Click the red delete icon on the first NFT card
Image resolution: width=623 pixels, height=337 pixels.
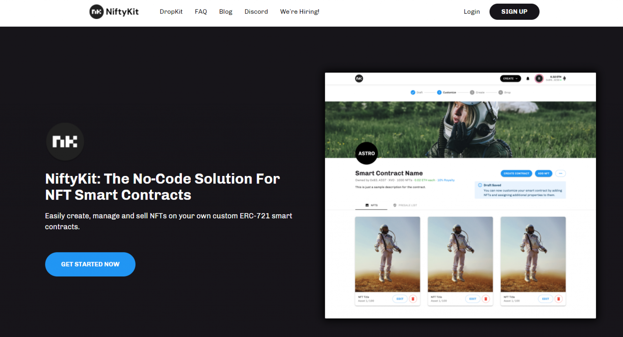click(x=413, y=299)
